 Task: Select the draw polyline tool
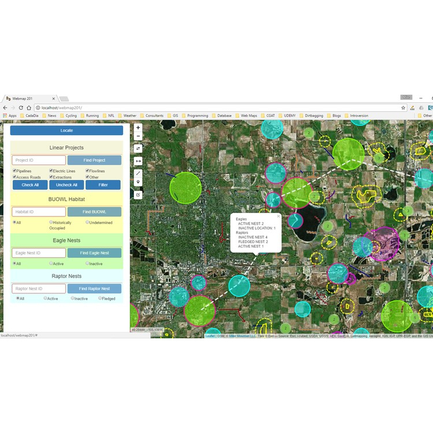[x=138, y=173]
